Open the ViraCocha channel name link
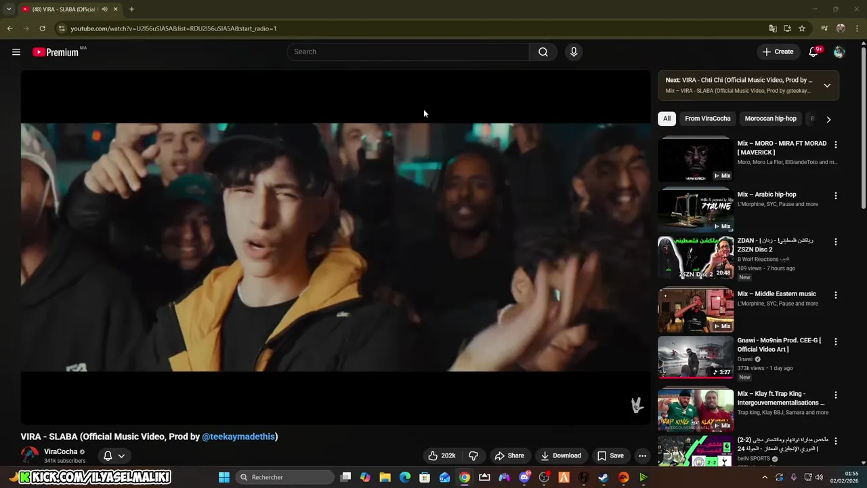This screenshot has height=488, width=867. click(x=61, y=451)
